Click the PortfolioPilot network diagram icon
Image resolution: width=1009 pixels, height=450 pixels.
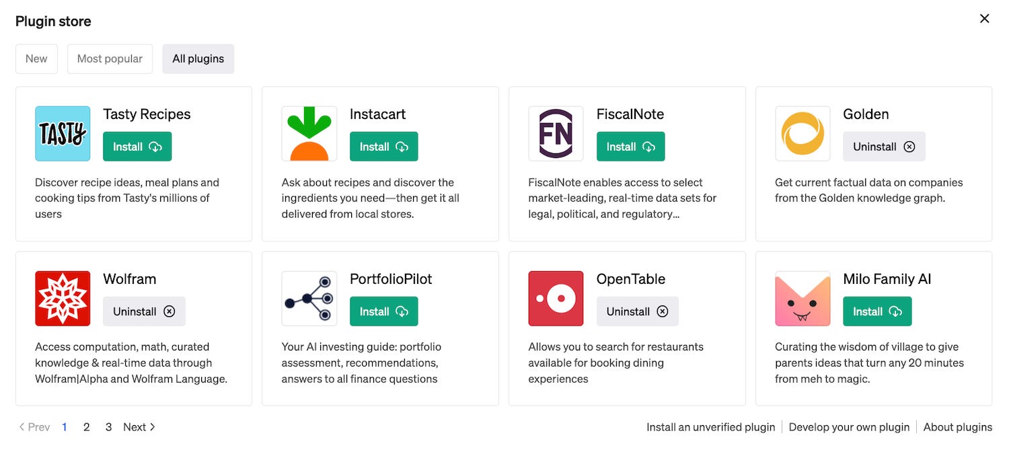click(309, 298)
